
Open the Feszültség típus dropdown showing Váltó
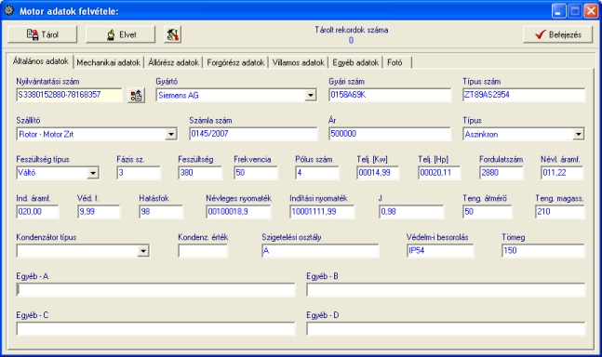click(92, 173)
